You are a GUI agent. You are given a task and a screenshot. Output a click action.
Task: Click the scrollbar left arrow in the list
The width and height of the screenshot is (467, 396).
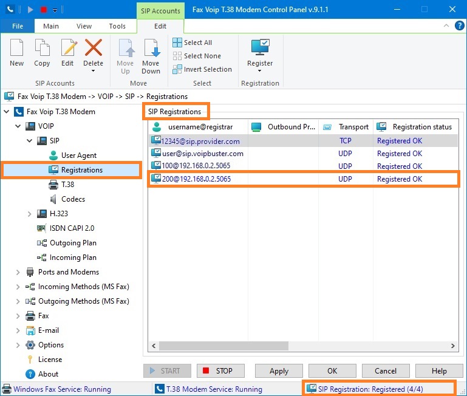pyautogui.click(x=154, y=346)
